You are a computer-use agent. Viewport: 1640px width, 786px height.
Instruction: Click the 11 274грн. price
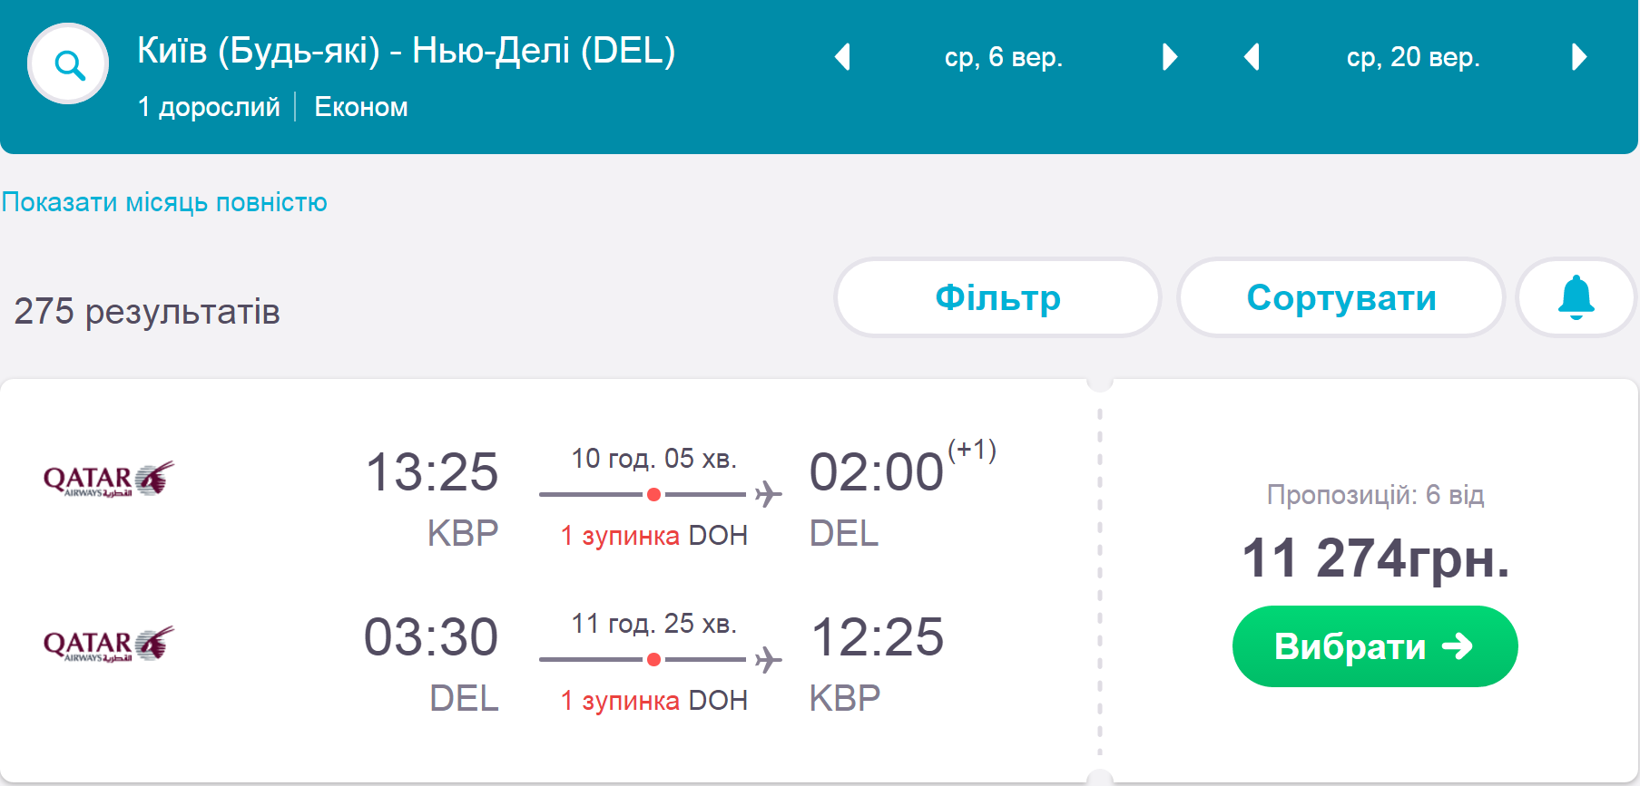click(1375, 558)
